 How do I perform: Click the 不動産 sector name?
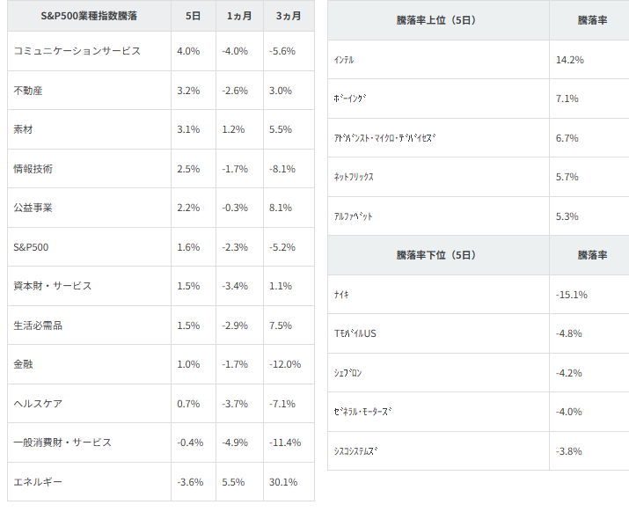pyautogui.click(x=29, y=91)
